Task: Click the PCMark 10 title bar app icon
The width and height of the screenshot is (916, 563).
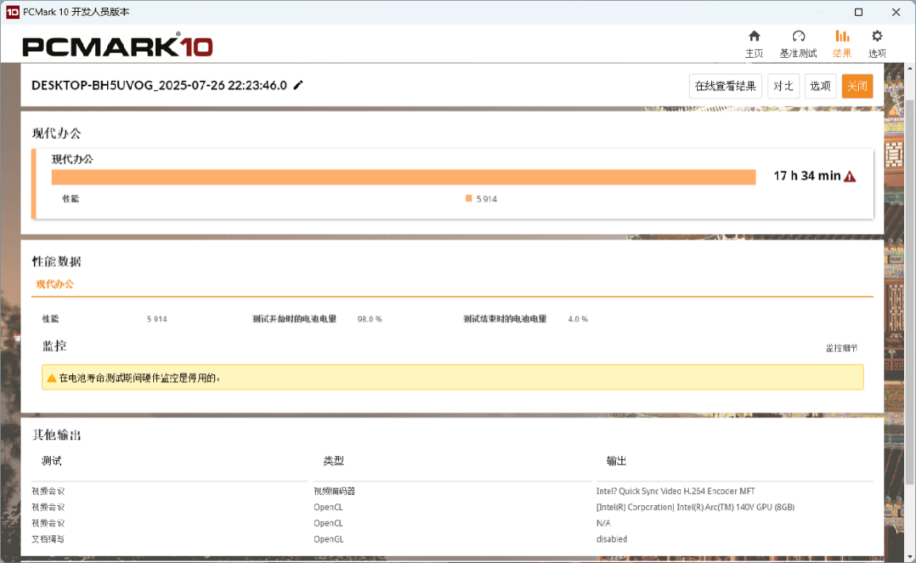Action: click(x=12, y=12)
